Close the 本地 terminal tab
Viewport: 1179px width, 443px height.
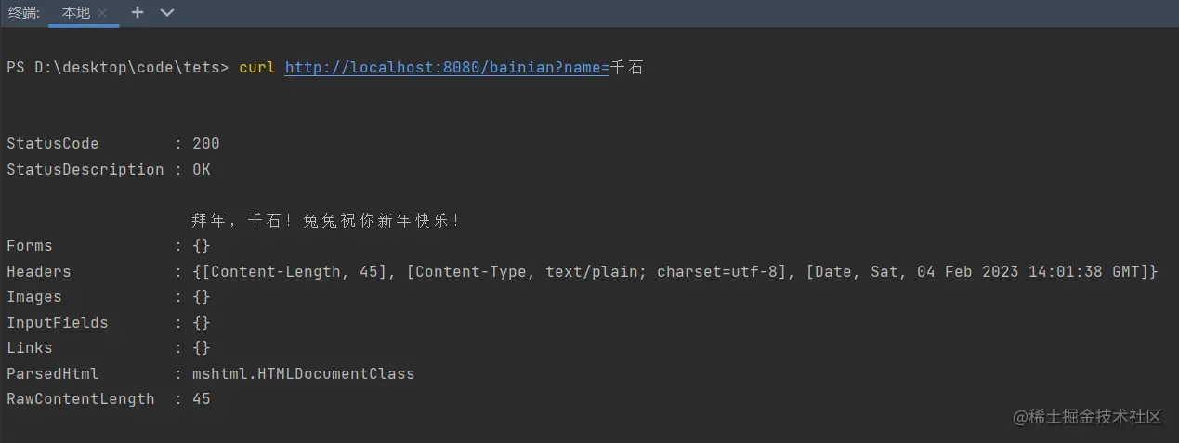click(x=102, y=13)
